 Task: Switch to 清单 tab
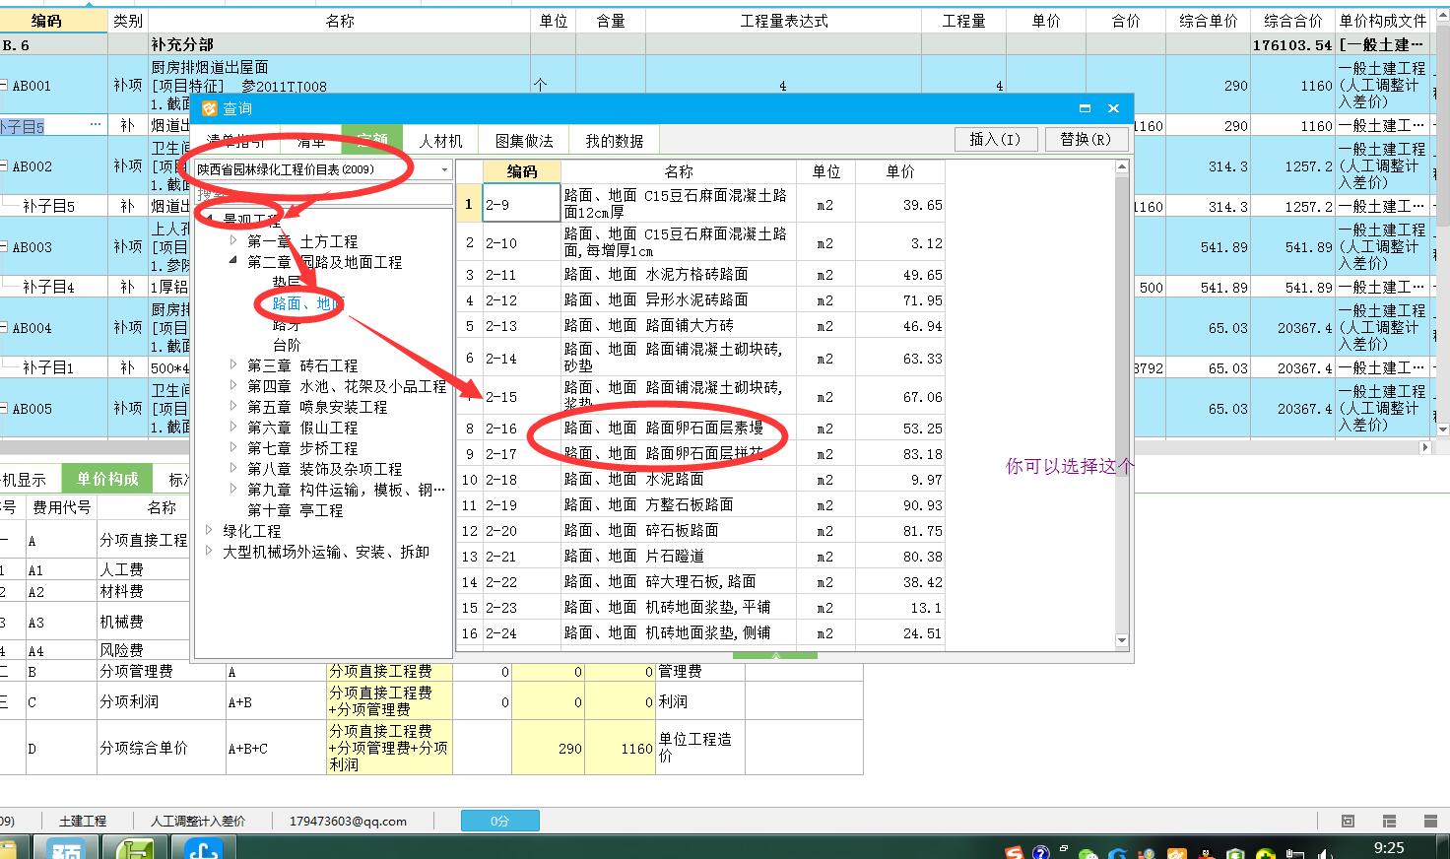pyautogui.click(x=311, y=141)
